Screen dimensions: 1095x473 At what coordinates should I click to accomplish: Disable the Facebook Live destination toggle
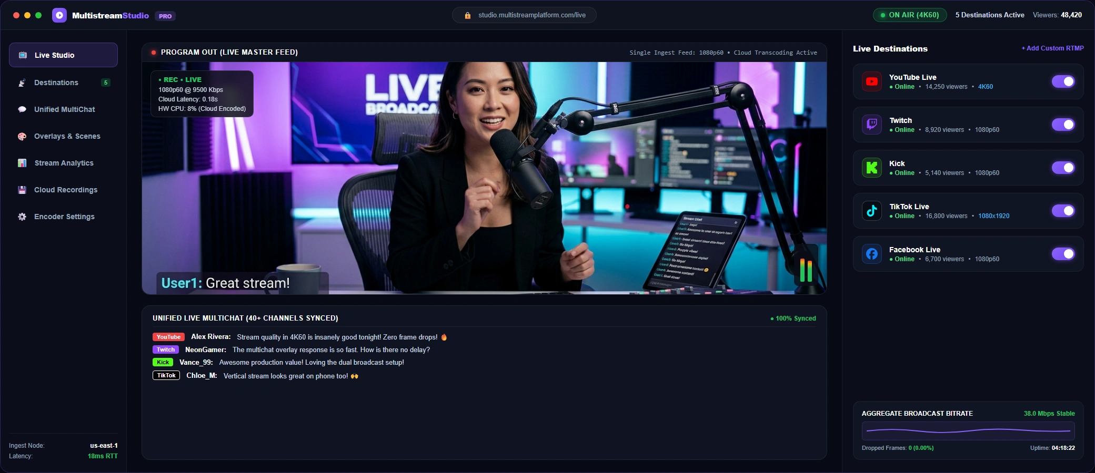click(x=1063, y=254)
